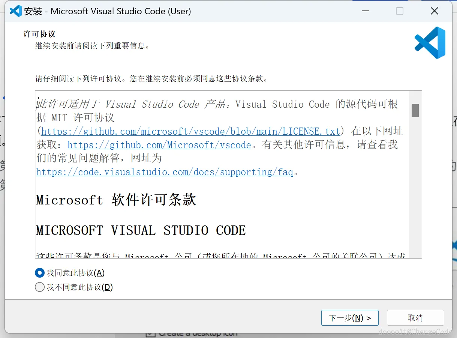
Task: Select the 我同意此协议(A) radio button
Action: [39, 273]
